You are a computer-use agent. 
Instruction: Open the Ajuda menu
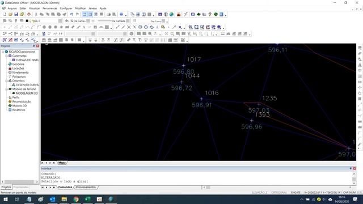(103, 8)
